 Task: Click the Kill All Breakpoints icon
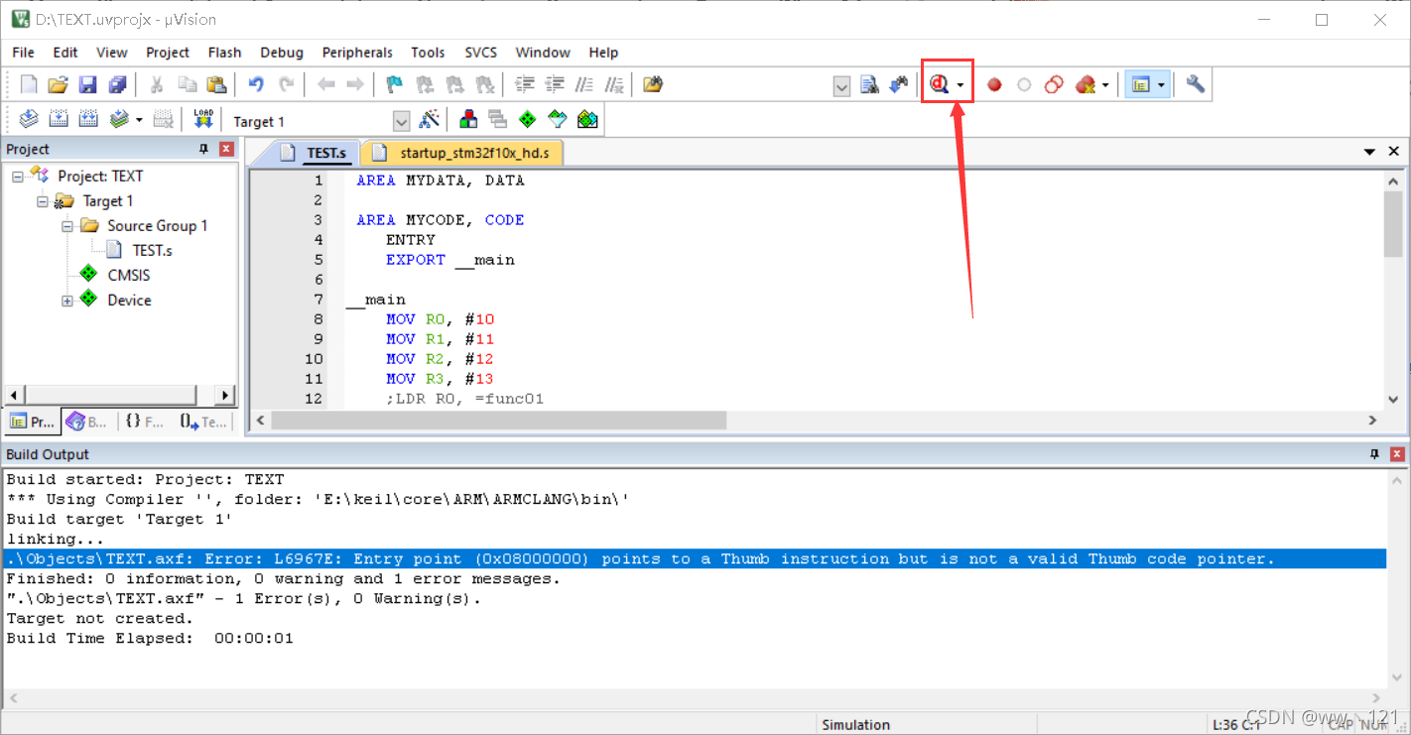pyautogui.click(x=1086, y=85)
